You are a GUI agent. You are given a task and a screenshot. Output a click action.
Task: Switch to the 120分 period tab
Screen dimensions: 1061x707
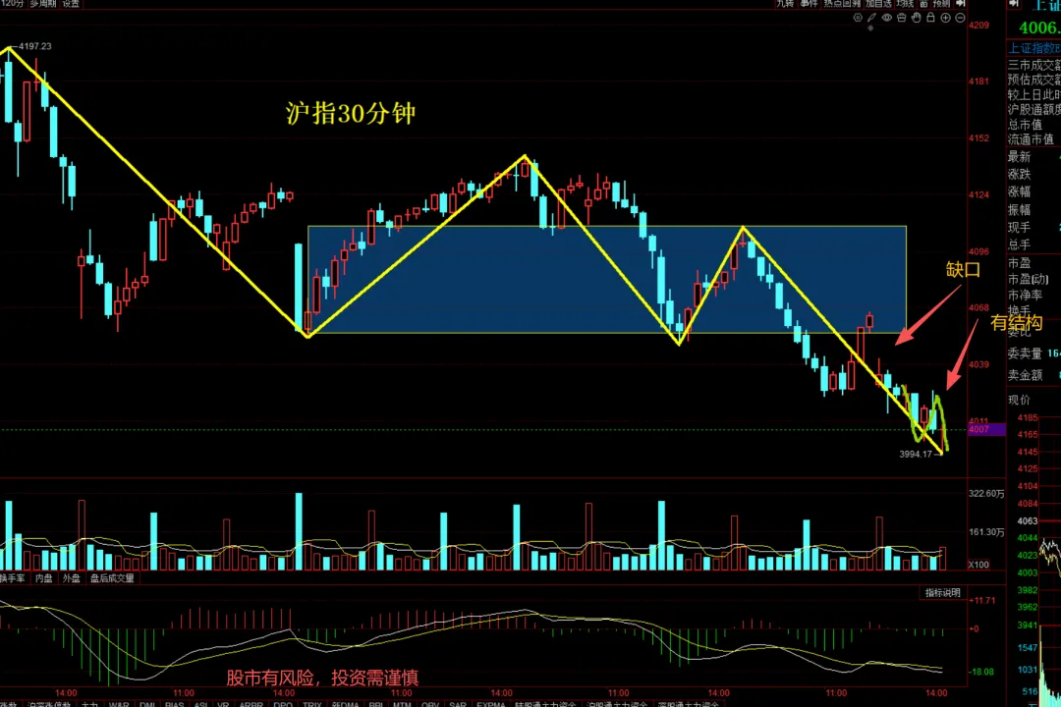12,3
